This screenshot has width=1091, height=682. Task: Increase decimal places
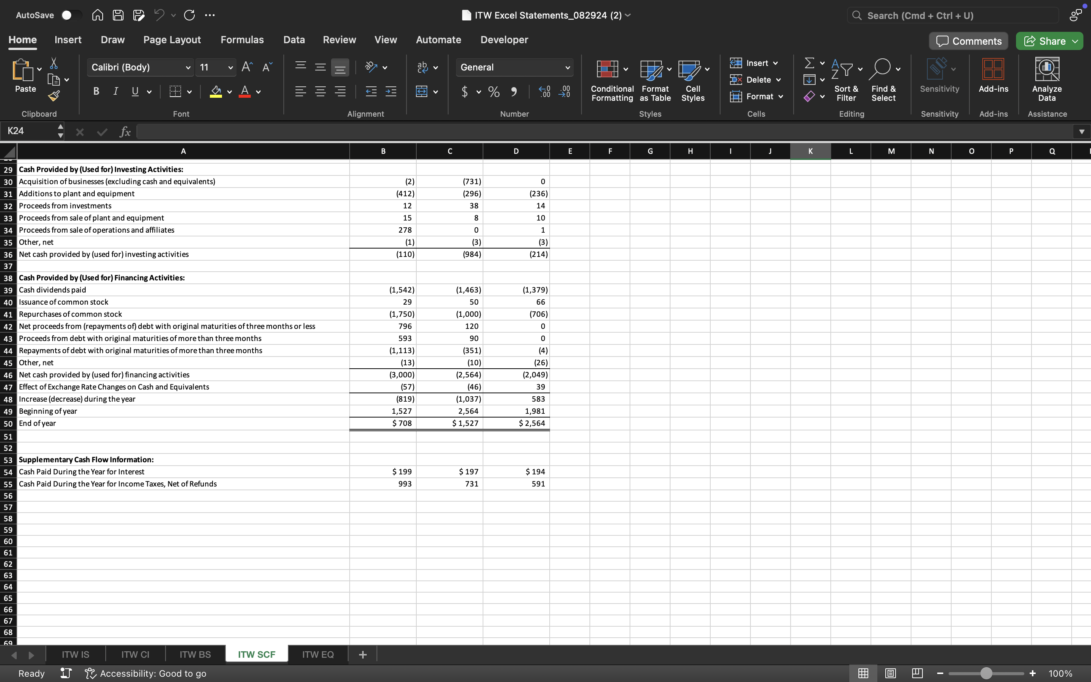544,92
